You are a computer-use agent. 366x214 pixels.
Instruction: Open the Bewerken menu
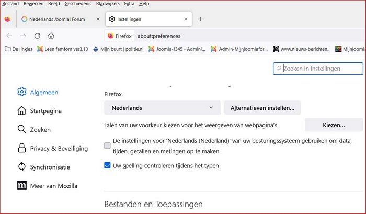[33, 4]
